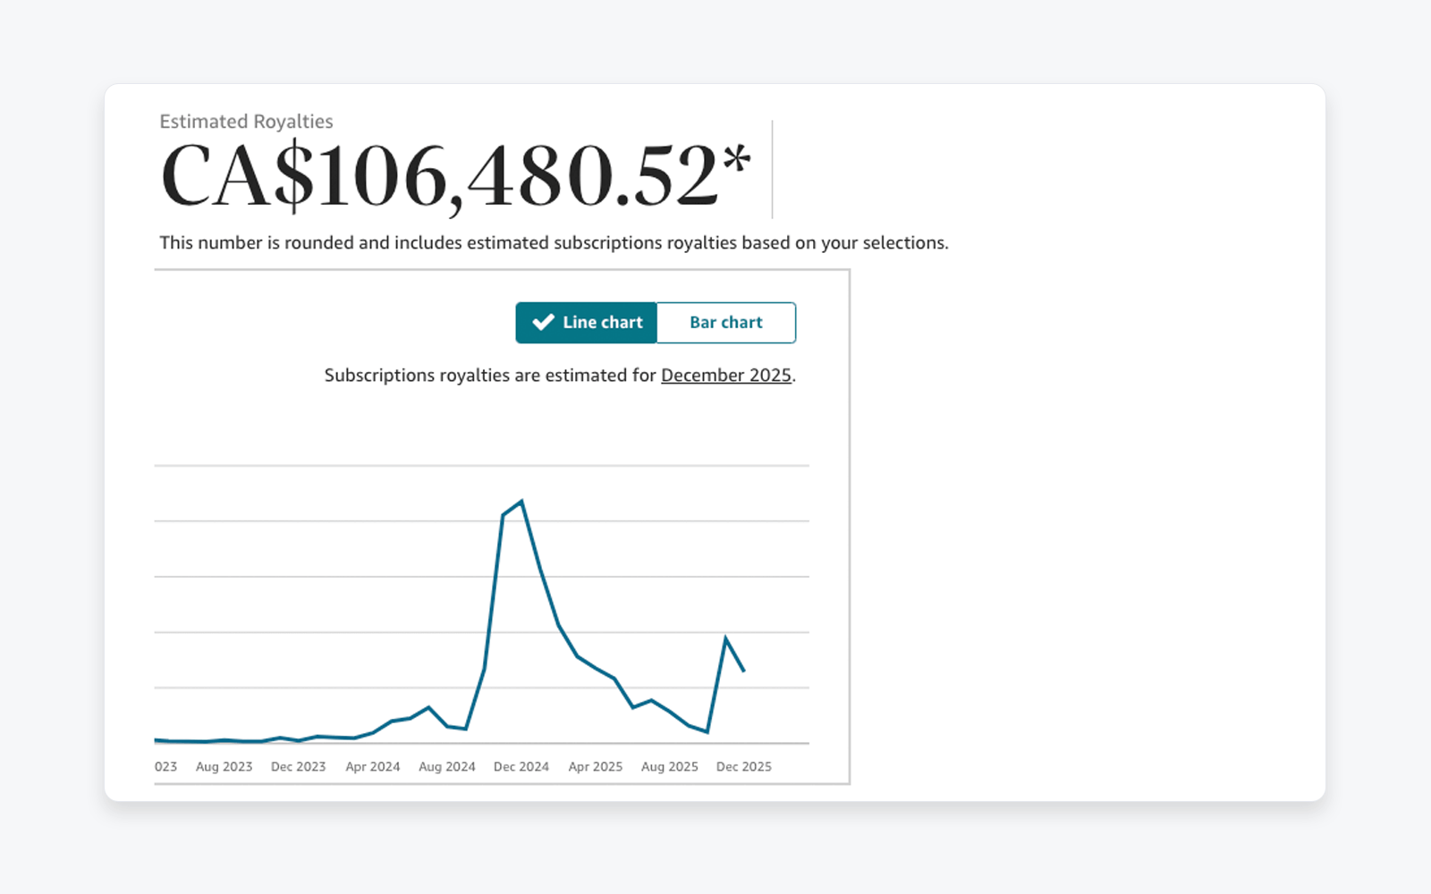
Task: Click the Aug 2023 label on the x-axis
Action: 223,766
